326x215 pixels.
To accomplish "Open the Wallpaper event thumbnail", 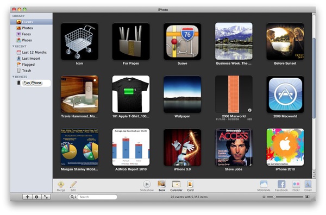I will pos(183,94).
